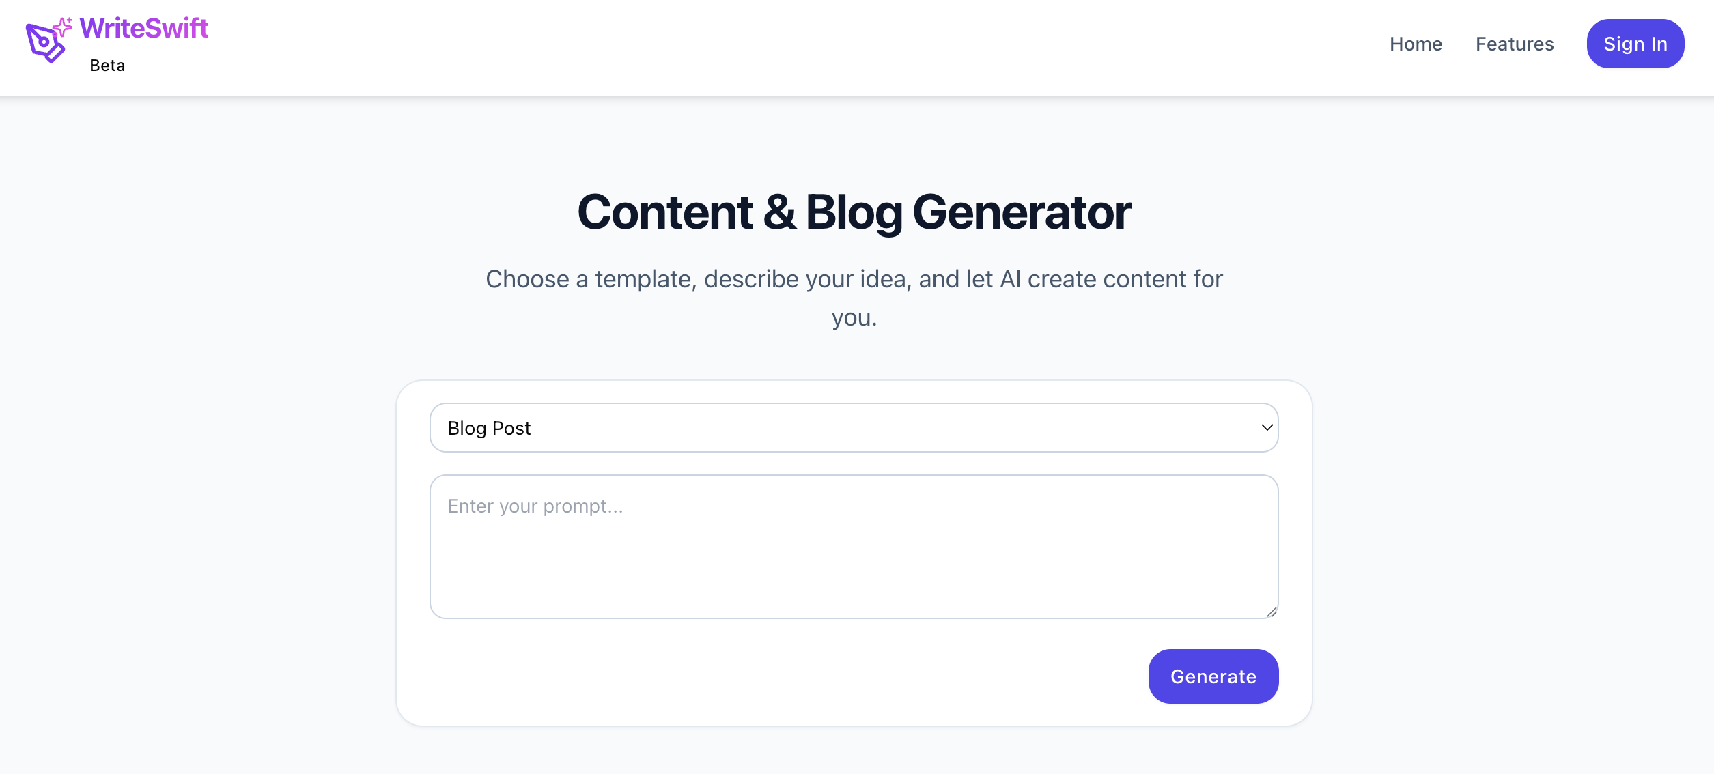This screenshot has height=774, width=1714.
Task: Click the WriteSwift pen nib logo icon
Action: tap(44, 42)
